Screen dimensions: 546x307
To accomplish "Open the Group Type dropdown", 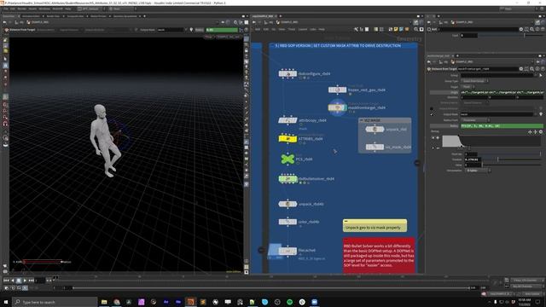I will [474, 81].
